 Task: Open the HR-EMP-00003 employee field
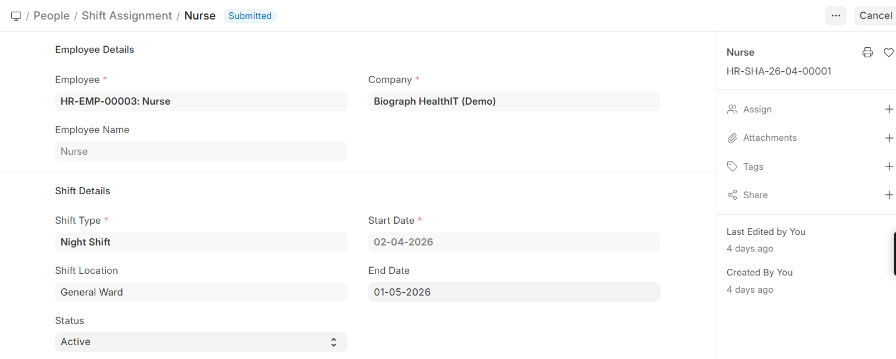tap(201, 101)
